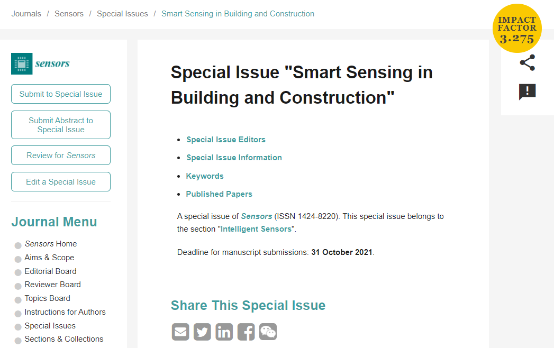Open the Published Papers link
This screenshot has height=348, width=554.
pos(219,194)
